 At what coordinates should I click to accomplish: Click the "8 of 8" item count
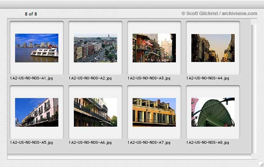coord(31,14)
